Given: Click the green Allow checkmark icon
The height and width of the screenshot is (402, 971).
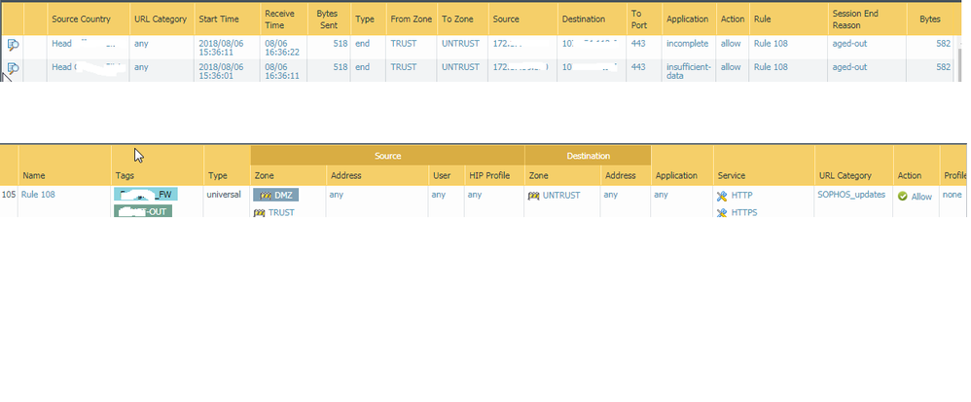Looking at the screenshot, I should click(x=902, y=196).
